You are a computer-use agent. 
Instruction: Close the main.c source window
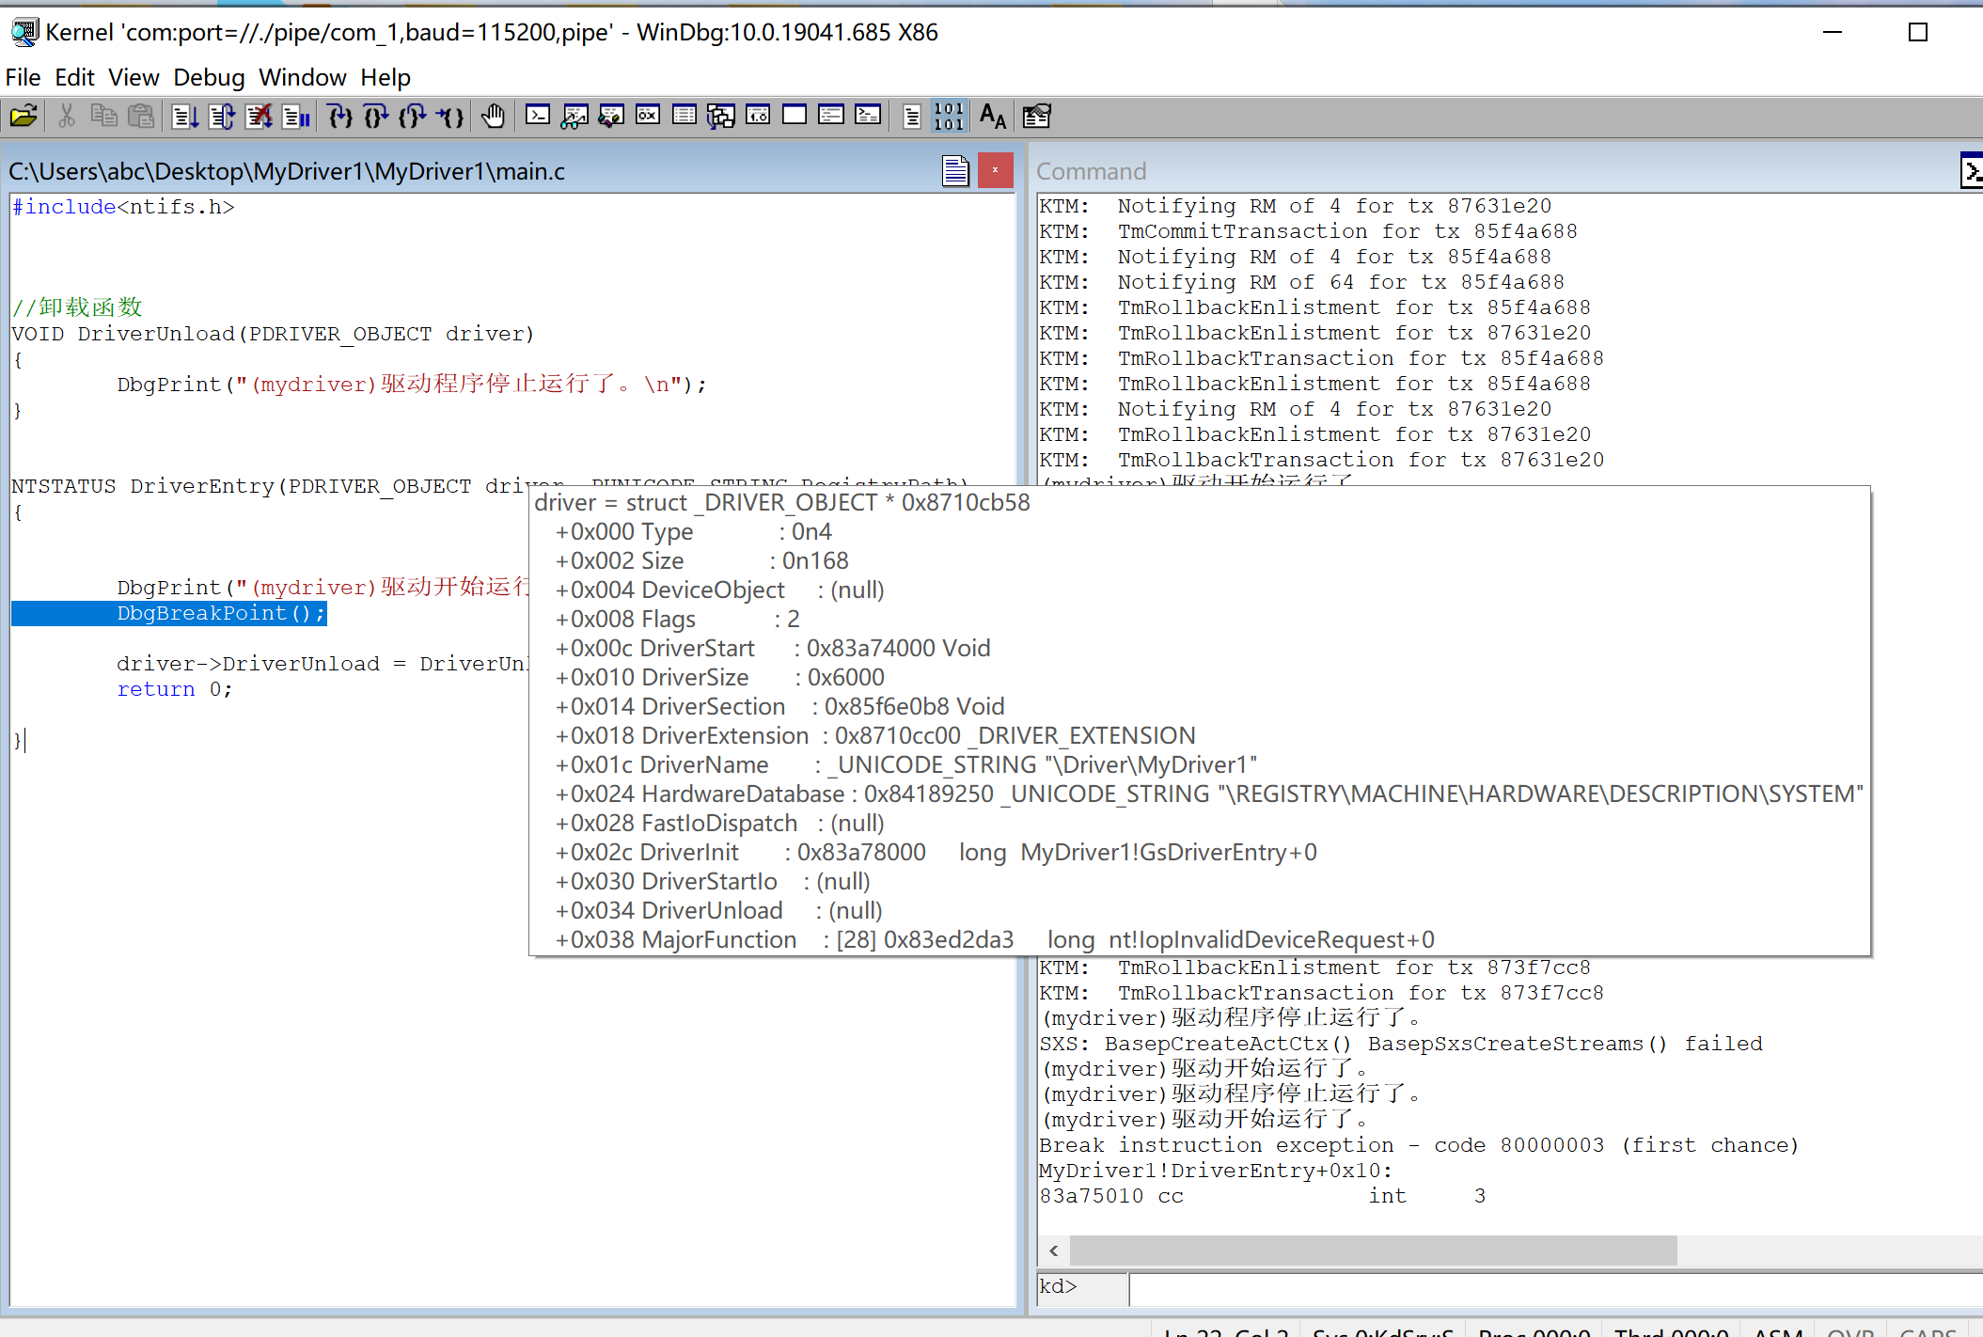pyautogui.click(x=995, y=170)
